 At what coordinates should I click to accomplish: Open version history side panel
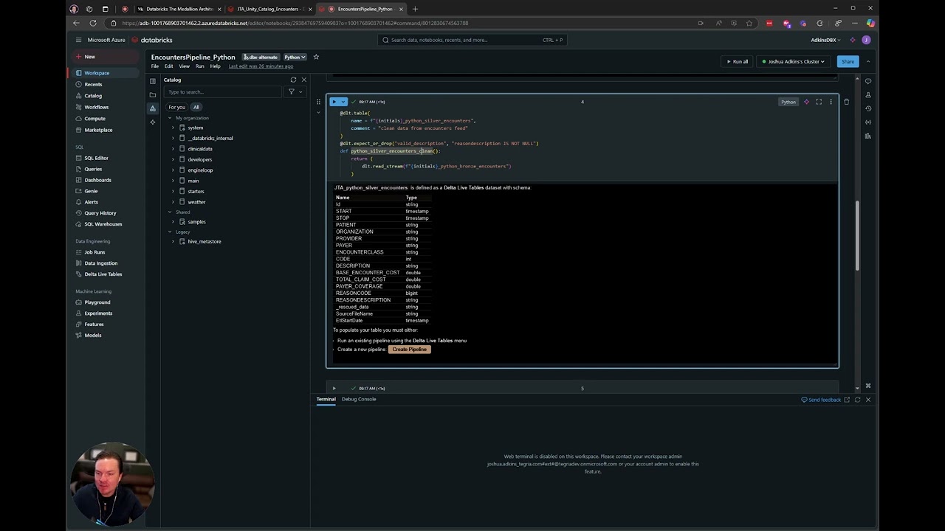coord(868,108)
